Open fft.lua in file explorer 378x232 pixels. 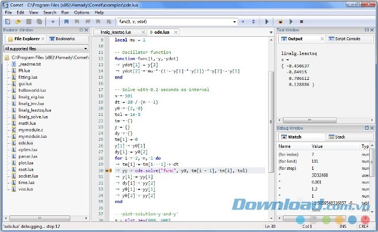point(24,70)
